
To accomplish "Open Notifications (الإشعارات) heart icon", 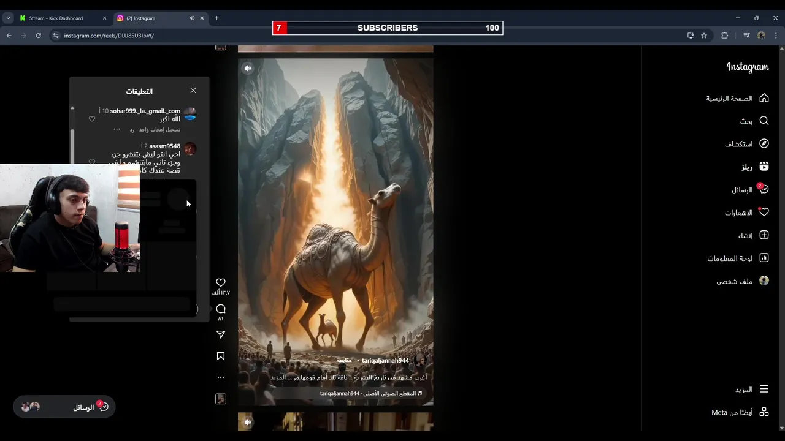I will click(764, 212).
